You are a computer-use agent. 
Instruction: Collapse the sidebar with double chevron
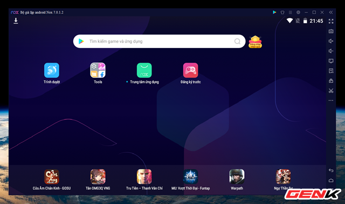click(x=331, y=12)
